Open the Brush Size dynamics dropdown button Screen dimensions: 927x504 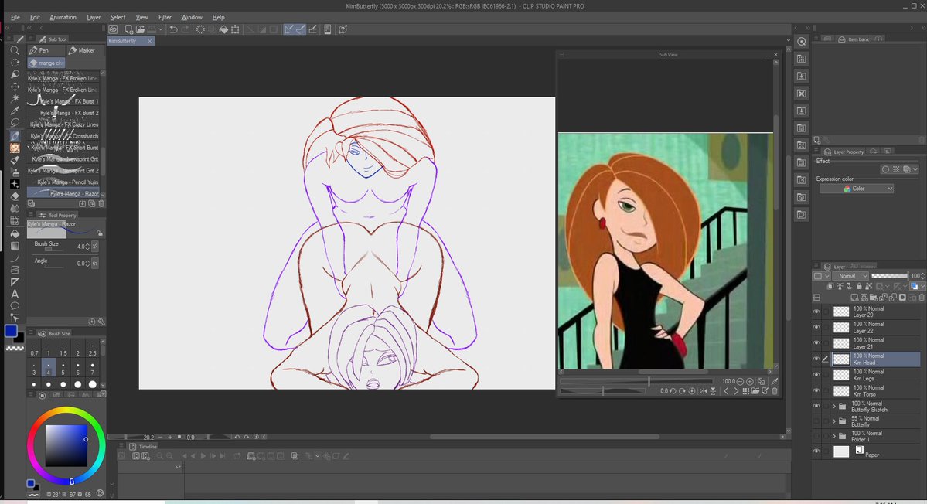click(94, 247)
